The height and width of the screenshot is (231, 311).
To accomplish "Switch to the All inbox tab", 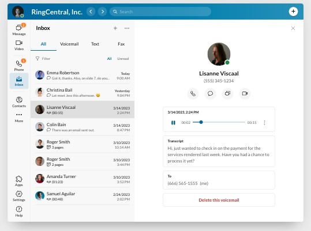I will (43, 44).
